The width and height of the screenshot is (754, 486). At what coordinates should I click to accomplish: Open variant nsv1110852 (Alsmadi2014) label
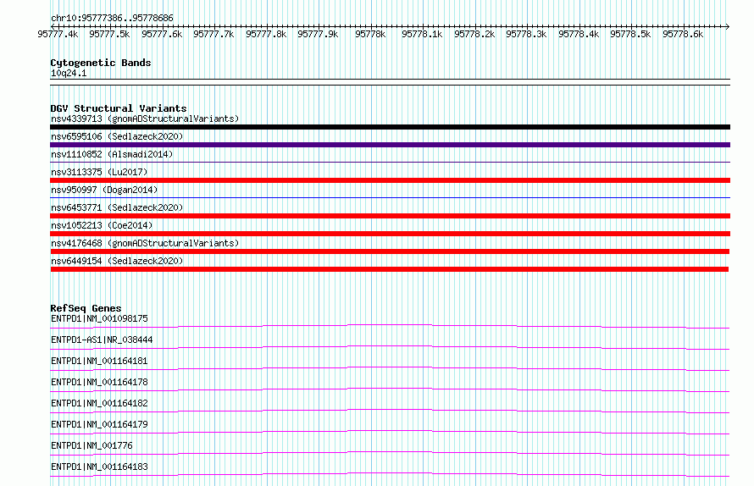pyautogui.click(x=112, y=154)
